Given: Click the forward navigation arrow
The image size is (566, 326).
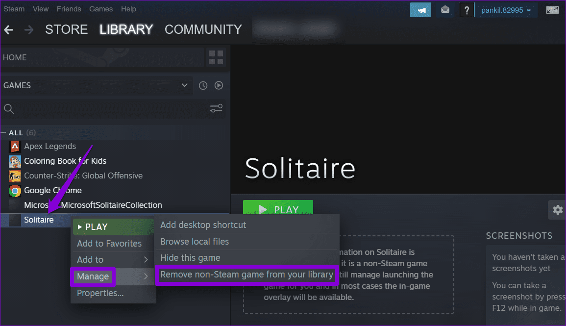Looking at the screenshot, I should [28, 29].
